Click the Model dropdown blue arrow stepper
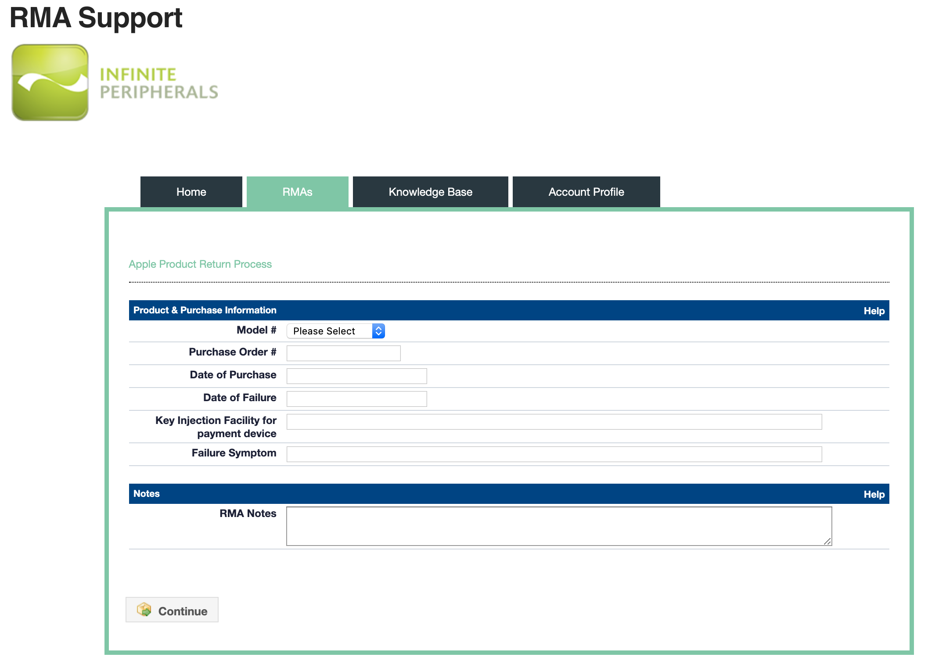The height and width of the screenshot is (668, 928). pos(378,331)
